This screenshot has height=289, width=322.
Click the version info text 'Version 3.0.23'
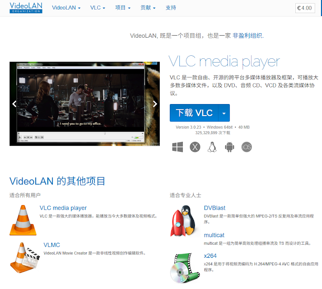coord(188,127)
